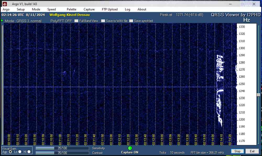Select the Hi visual gain radio button

point(29,152)
